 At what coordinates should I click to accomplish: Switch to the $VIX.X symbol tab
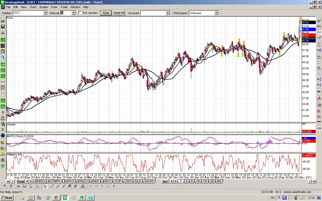106,181
